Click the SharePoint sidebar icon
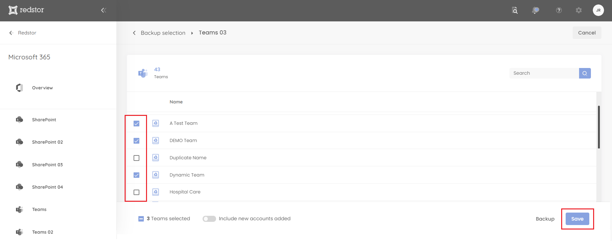 coord(19,120)
